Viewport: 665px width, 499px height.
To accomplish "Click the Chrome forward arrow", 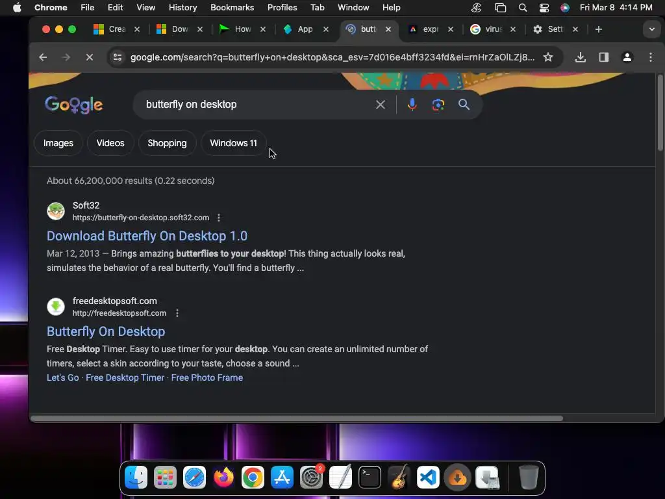I will click(x=66, y=57).
